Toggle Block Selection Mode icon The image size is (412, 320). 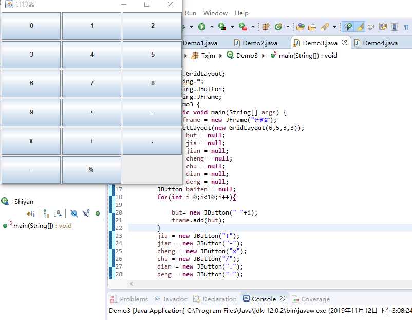pyautogui.click(x=395, y=27)
